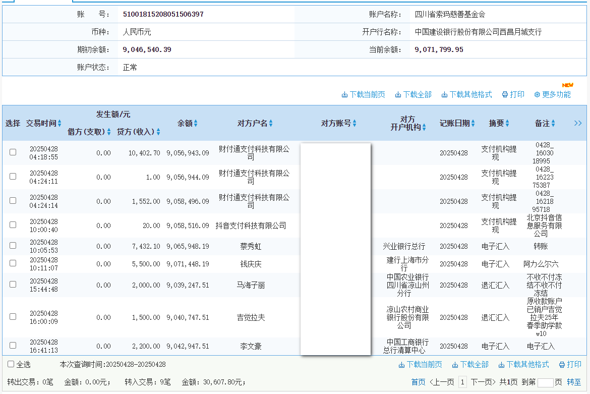Tick the checkbox for 蔡秀虹 transaction
Image resolution: width=590 pixels, height=394 pixels.
coord(13,246)
